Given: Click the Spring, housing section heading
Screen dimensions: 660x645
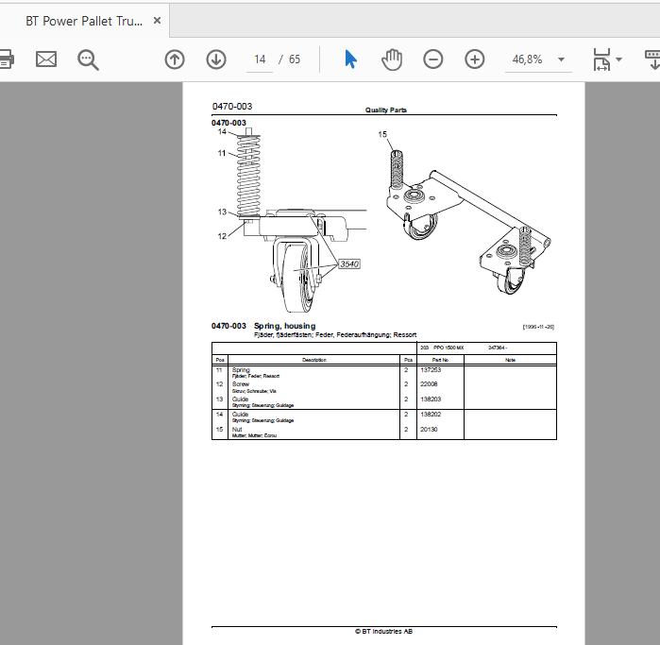Looking at the screenshot, I should [x=284, y=326].
